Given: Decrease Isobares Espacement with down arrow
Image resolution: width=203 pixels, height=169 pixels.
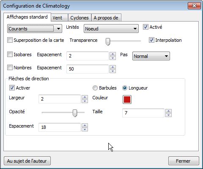Looking at the screenshot, I should click(112, 58).
